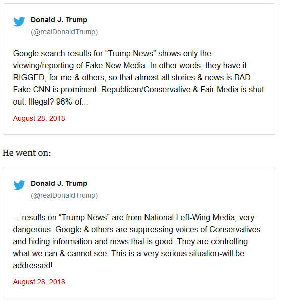Click the 'He went on:' paragraph text
Image resolution: width=289 pixels, height=302 pixels.
(x=27, y=153)
